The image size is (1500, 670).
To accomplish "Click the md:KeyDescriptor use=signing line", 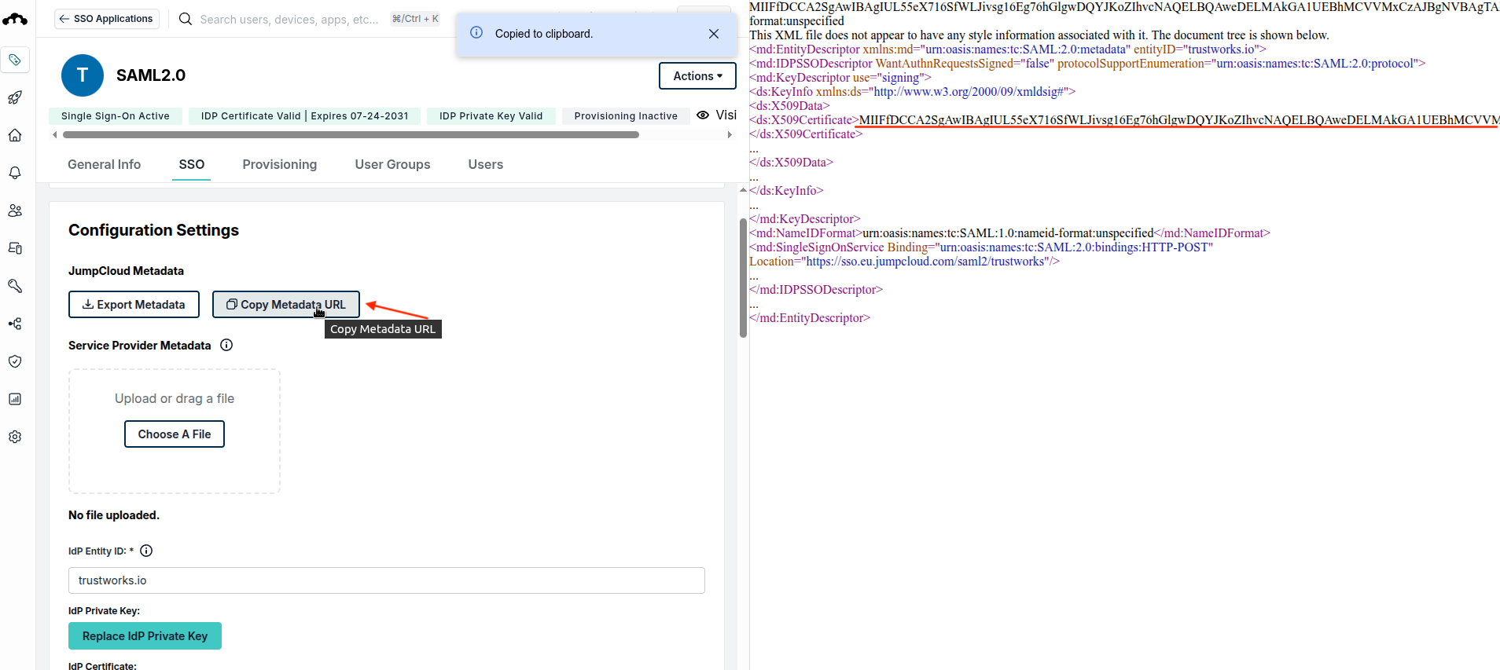I will [x=840, y=78].
